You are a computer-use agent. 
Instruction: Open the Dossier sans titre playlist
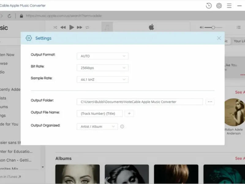click(10, 143)
